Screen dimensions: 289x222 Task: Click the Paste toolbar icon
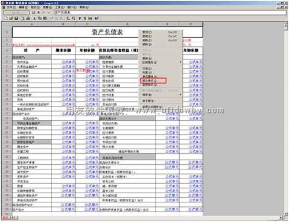pos(45,18)
